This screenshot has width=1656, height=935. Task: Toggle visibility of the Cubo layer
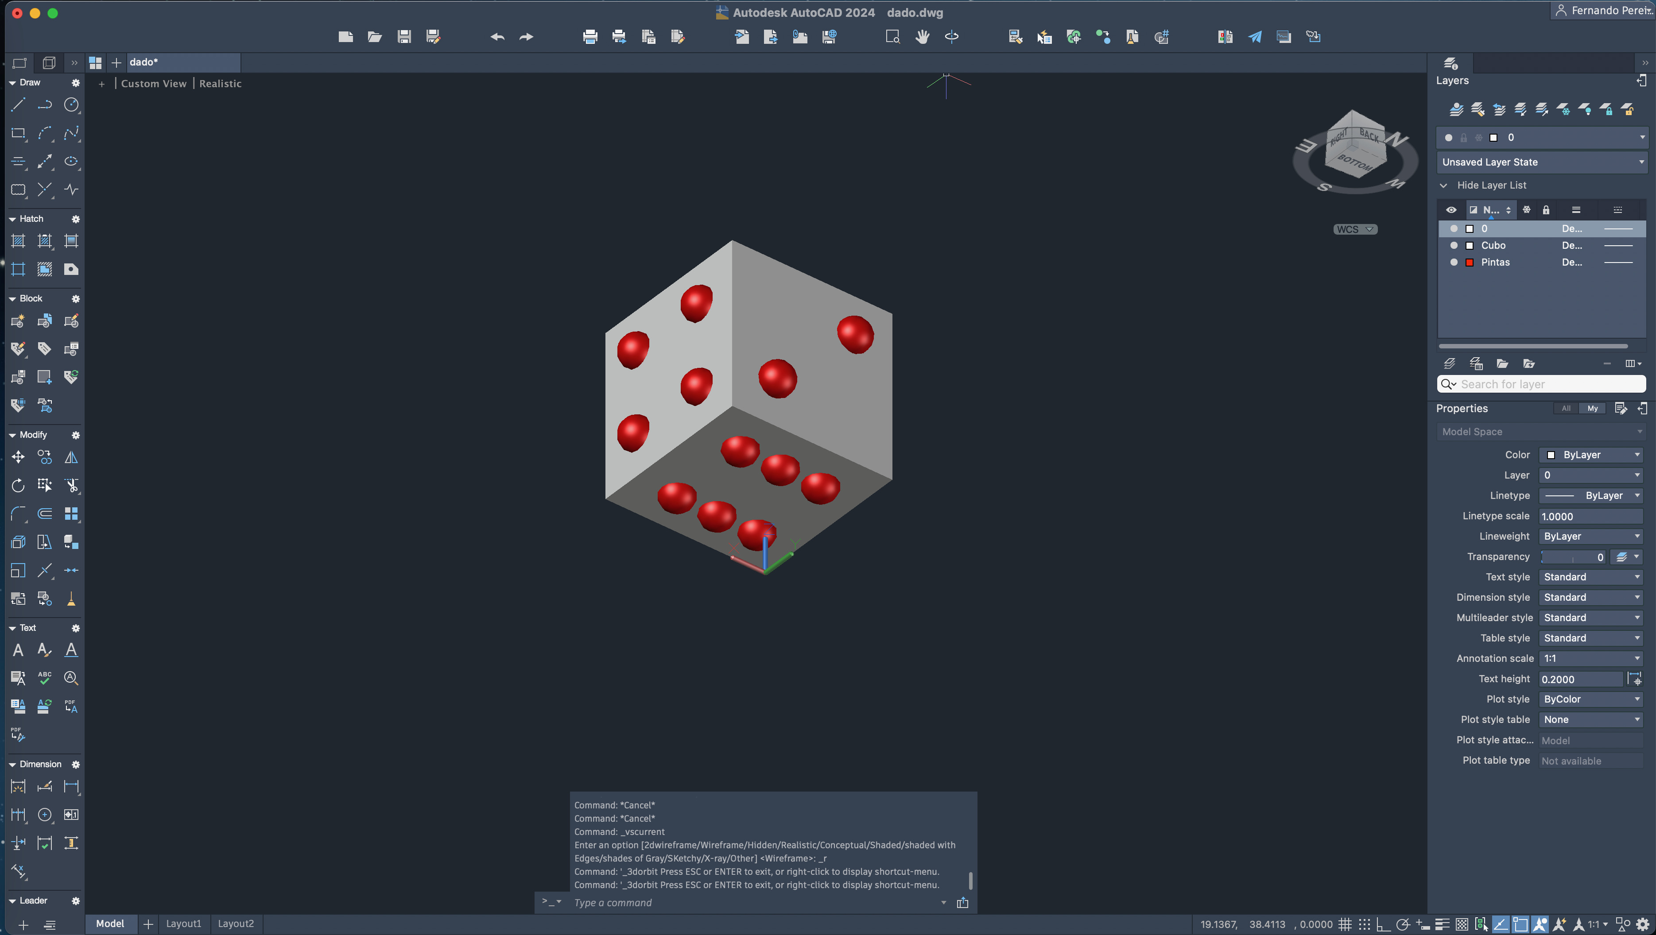(1454, 245)
